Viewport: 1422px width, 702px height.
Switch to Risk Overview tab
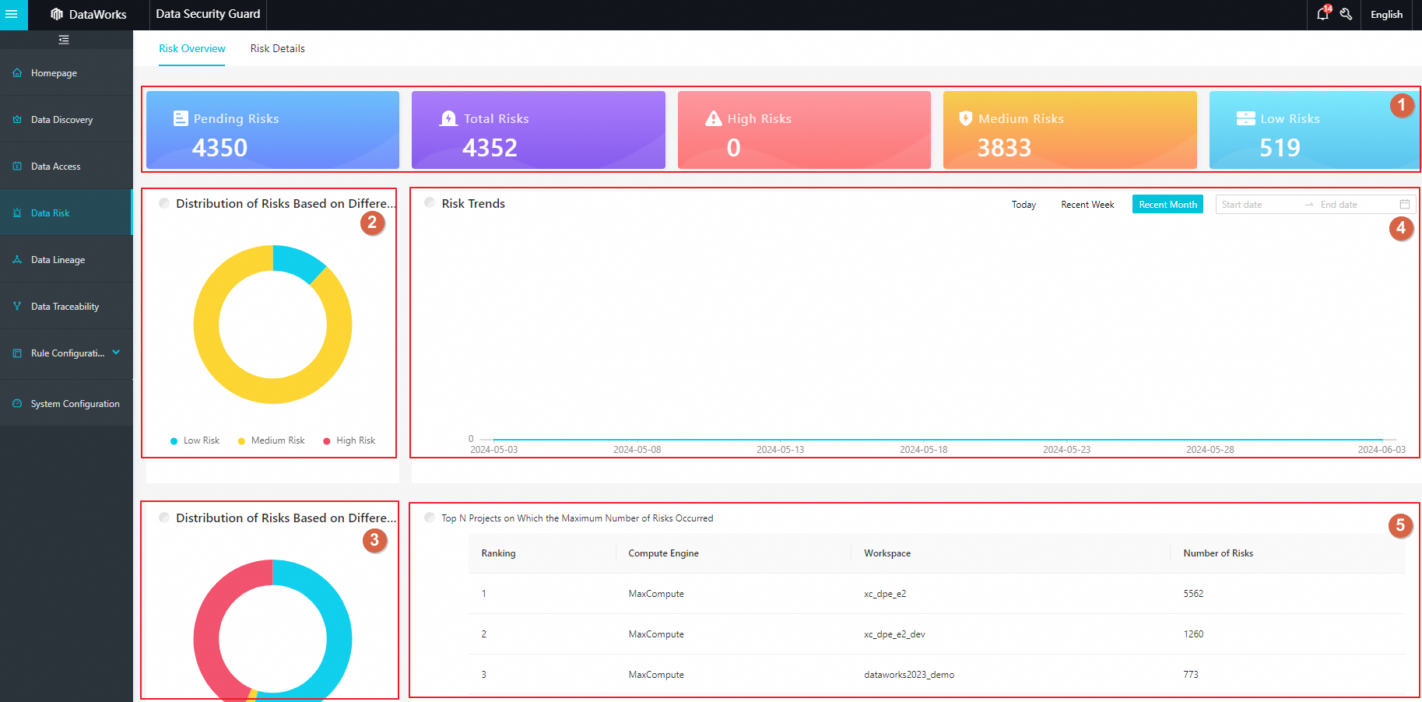[192, 48]
